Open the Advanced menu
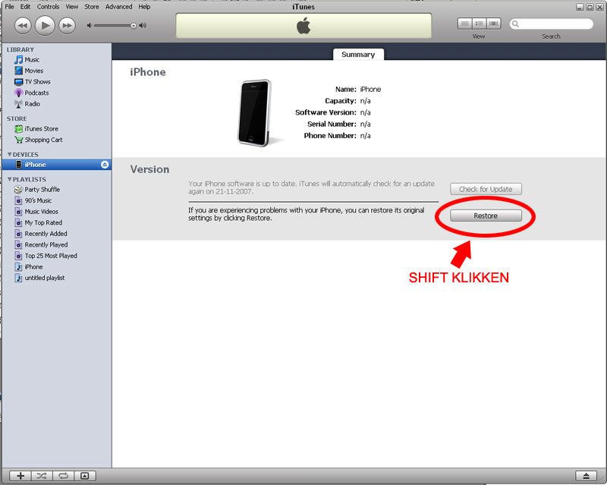This screenshot has height=485, width=607. (x=118, y=7)
